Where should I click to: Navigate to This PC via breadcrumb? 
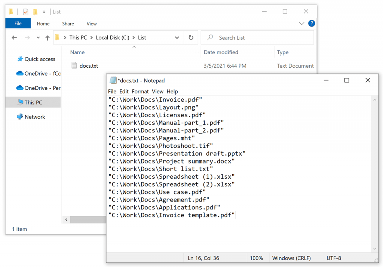point(79,37)
